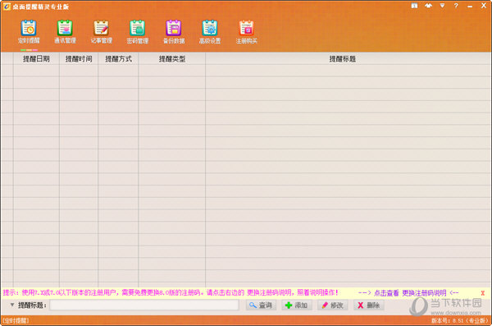Open the 更换注册码说明 link
The image size is (492, 326).
tap(424, 293)
